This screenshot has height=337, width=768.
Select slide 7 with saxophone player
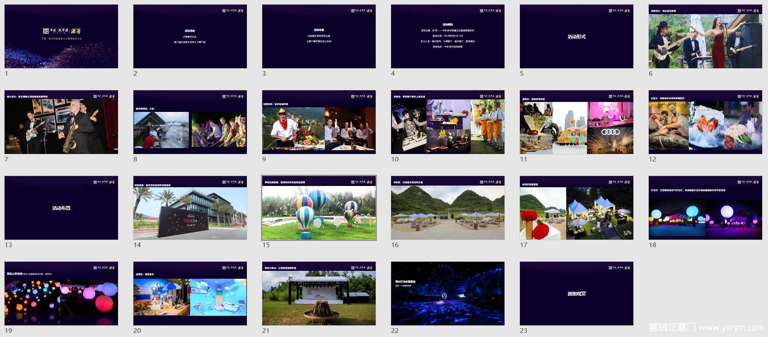pos(61,122)
